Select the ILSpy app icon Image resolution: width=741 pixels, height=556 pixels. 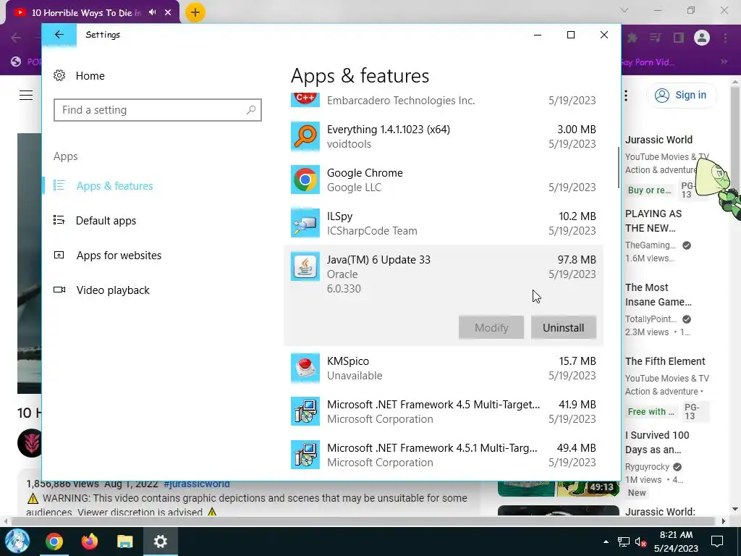(x=305, y=223)
